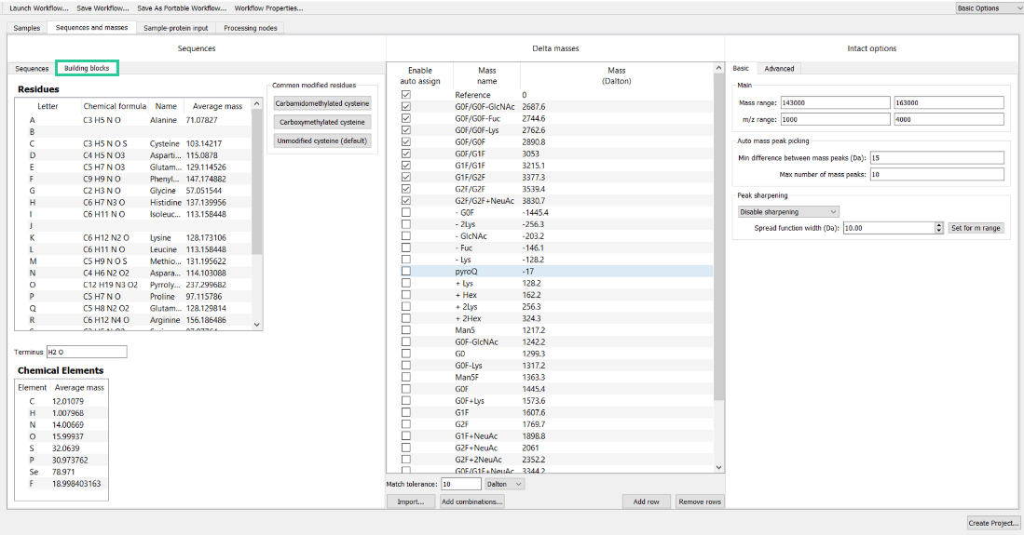Click Set for m range button
This screenshot has height=535, width=1024.
pos(976,228)
